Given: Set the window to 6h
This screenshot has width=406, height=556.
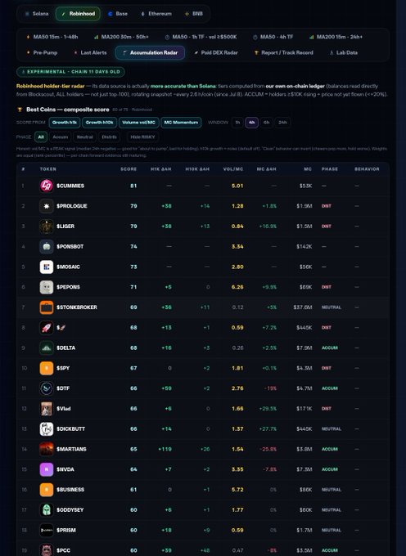Looking at the screenshot, I should click(267, 123).
